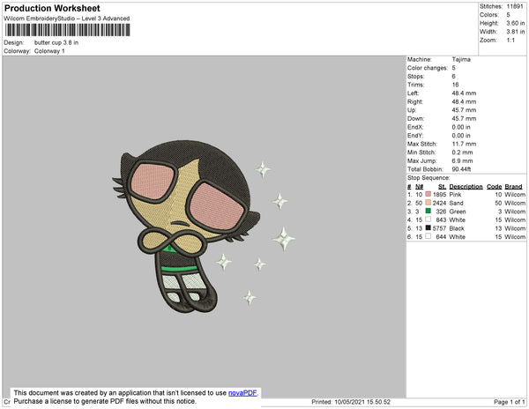
Task: Click the Zoom value 1:1
Action: click(x=510, y=40)
